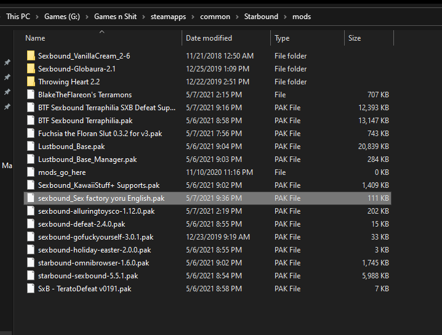
Task: Click file icon of mods_go_here
Action: click(31, 172)
